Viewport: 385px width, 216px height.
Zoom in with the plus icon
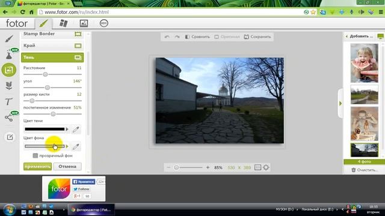tap(208, 167)
